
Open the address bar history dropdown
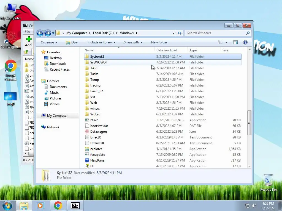pyautogui.click(x=173, y=33)
